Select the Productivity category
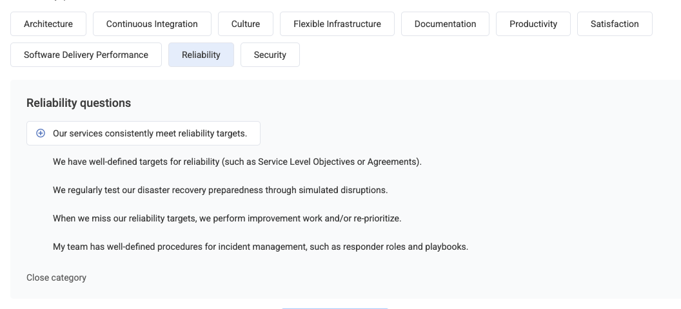 (533, 24)
